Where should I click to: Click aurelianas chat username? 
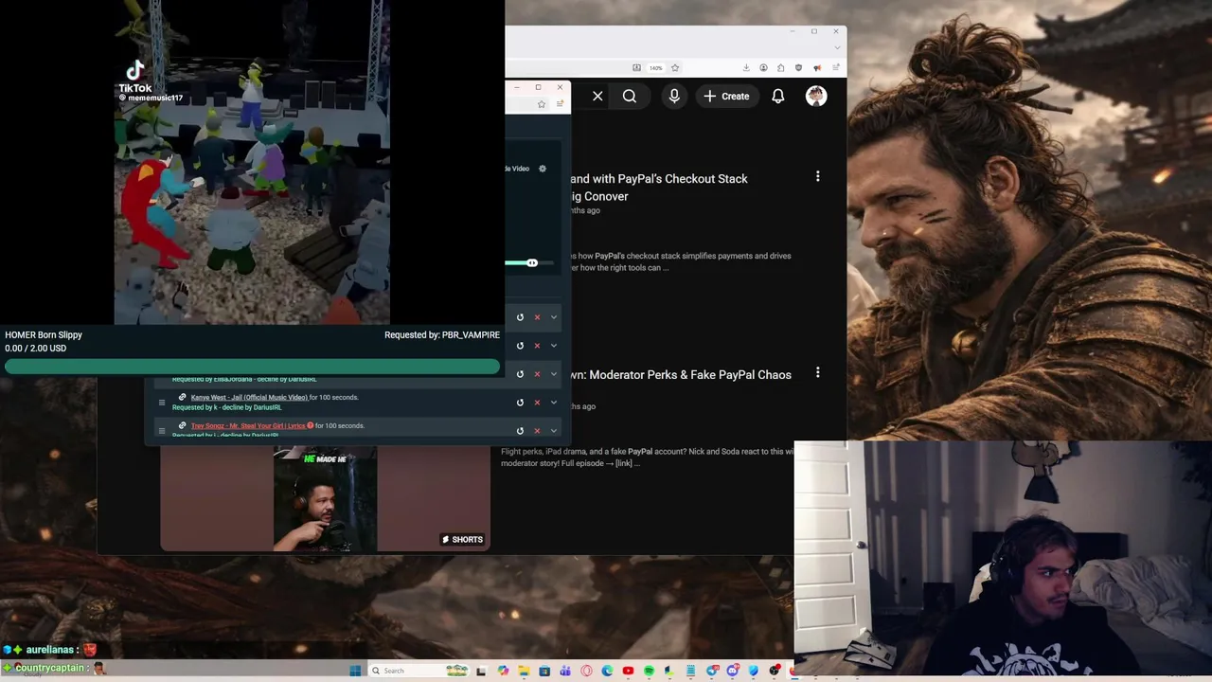[x=50, y=650]
